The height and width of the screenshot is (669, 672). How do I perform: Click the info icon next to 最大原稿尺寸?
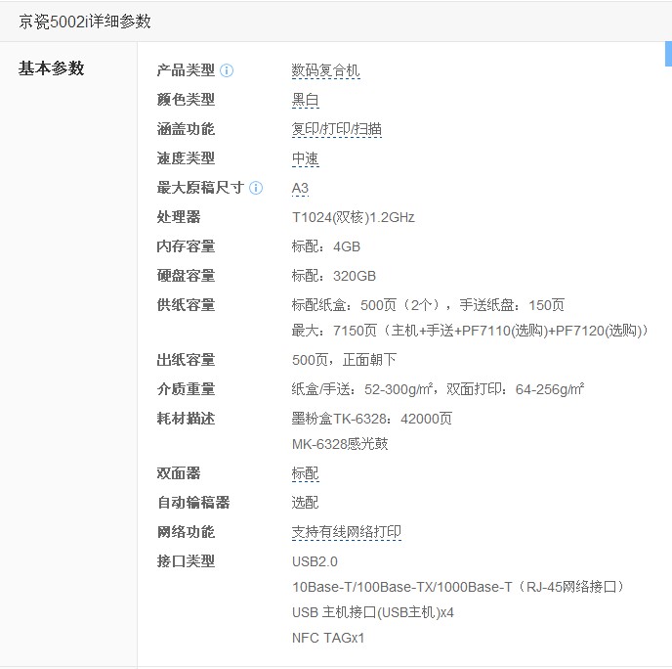[x=256, y=188]
